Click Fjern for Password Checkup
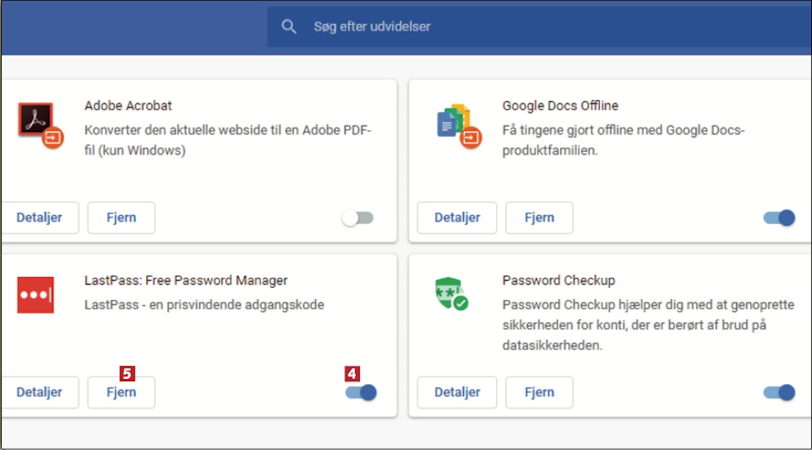This screenshot has width=812, height=450. point(539,393)
